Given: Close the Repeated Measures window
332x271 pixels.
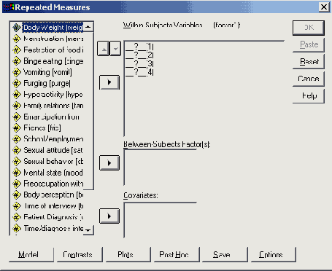Looking at the screenshot, I should click(x=324, y=7).
